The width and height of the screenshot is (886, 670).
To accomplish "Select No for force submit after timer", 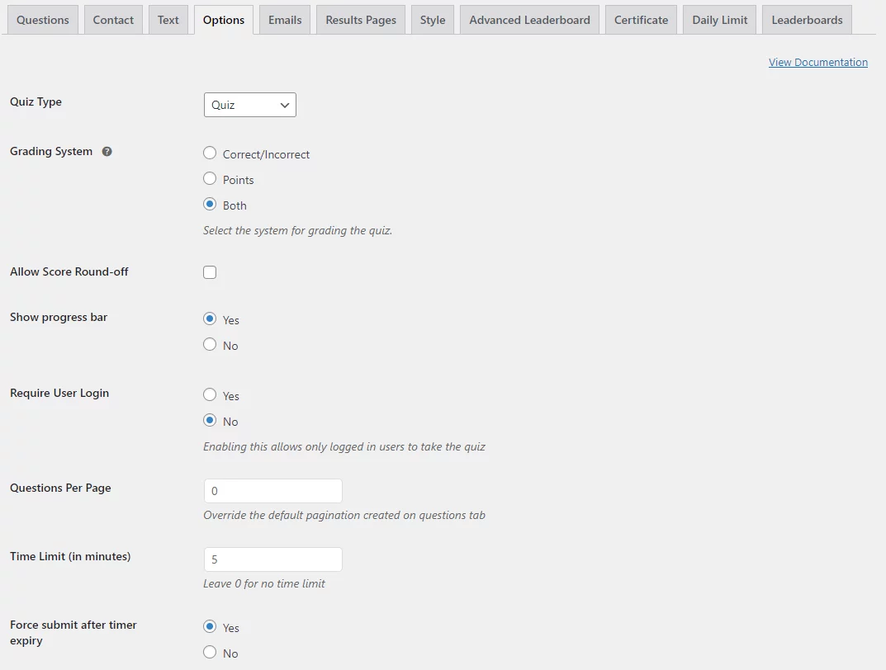I will click(x=210, y=653).
